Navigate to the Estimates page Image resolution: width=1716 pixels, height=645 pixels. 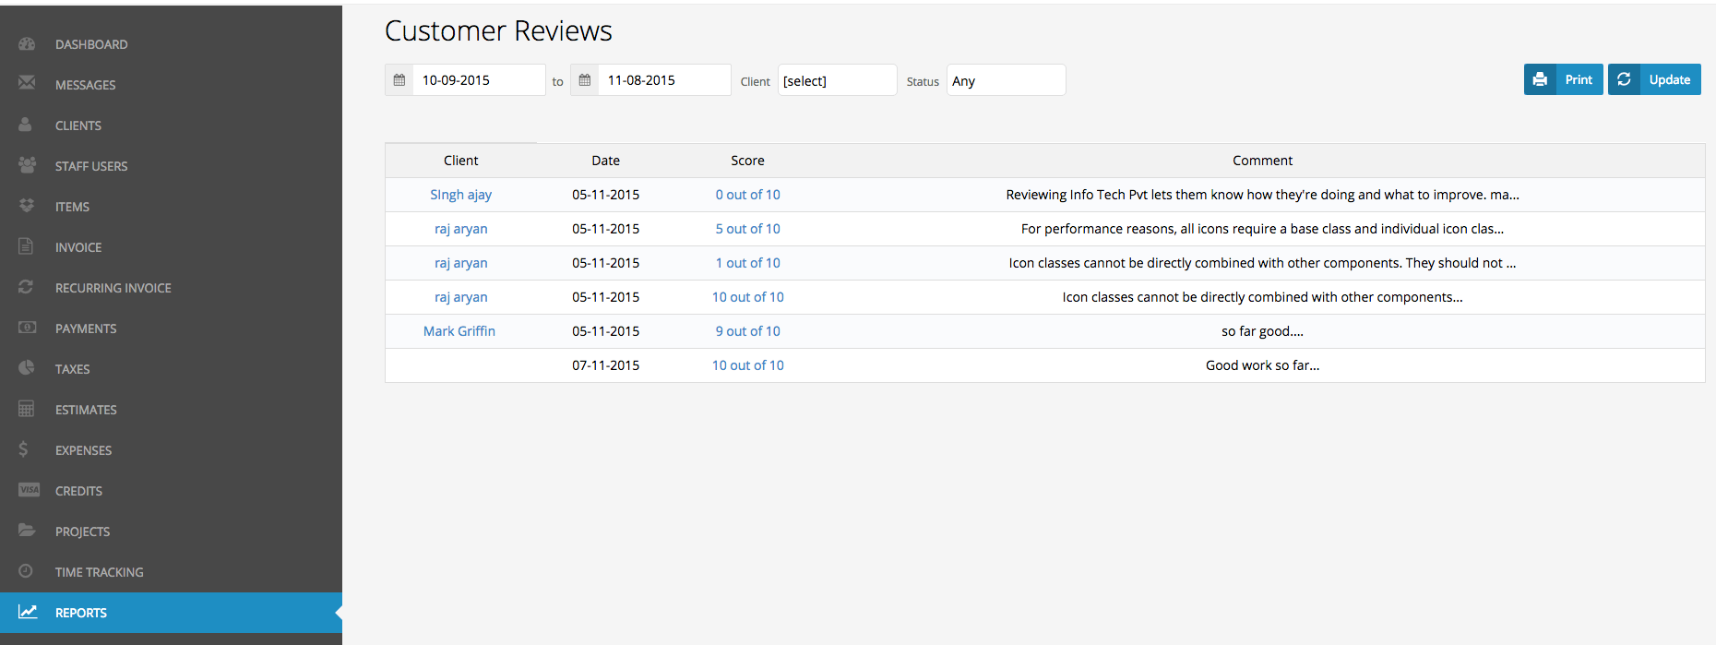tap(86, 410)
